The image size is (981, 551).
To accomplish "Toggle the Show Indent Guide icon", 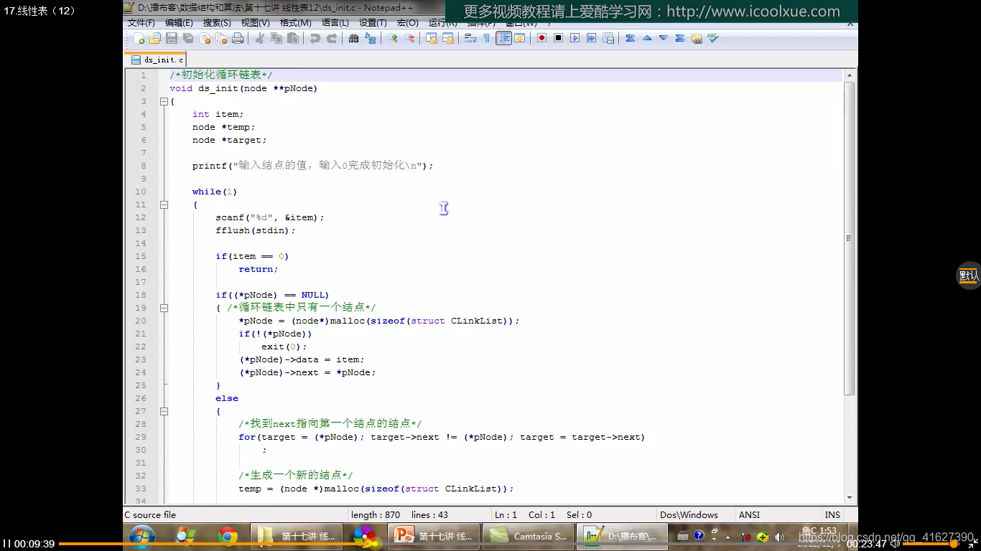I will pos(503,38).
